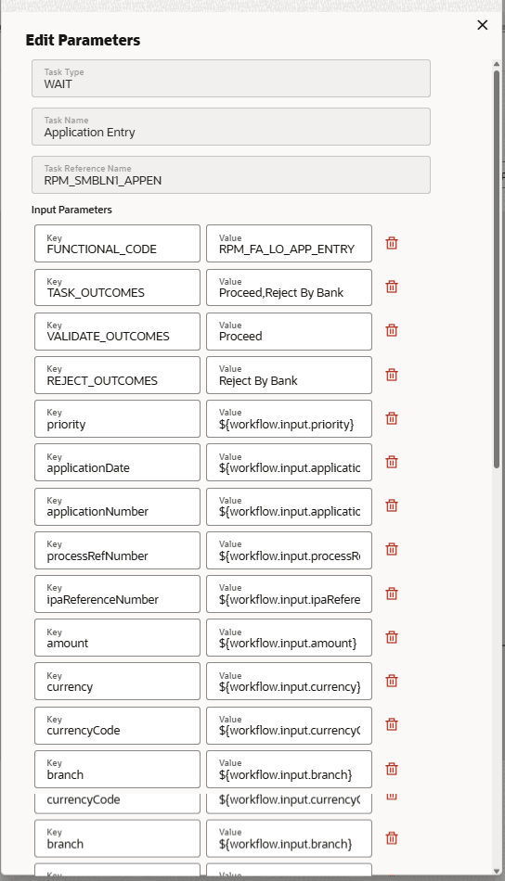
Task: Edit the amount key field
Action: tap(117, 638)
